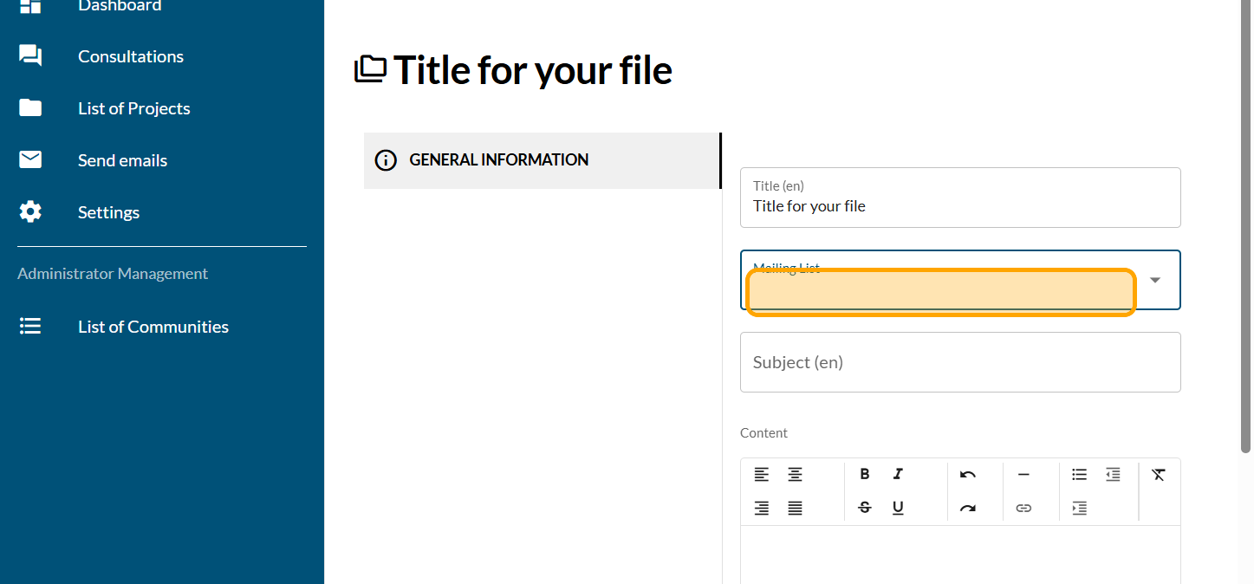The height and width of the screenshot is (584, 1254).
Task: Toggle strikethrough text formatting
Action: click(x=864, y=508)
